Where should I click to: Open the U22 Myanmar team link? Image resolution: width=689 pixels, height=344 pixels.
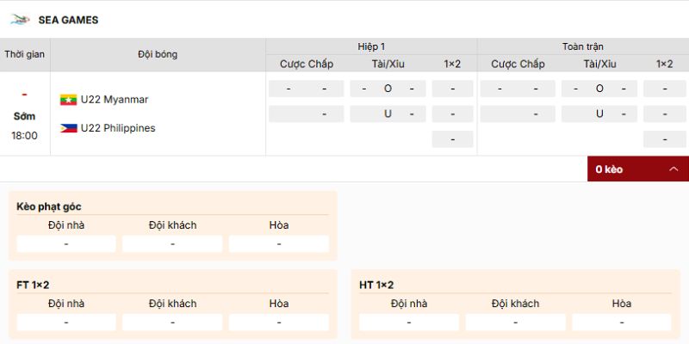click(x=115, y=100)
